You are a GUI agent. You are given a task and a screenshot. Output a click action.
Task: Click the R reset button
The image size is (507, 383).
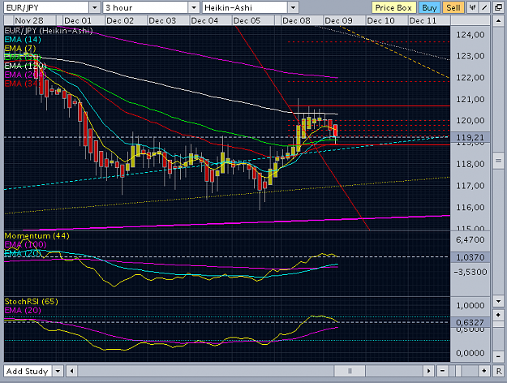tap(498, 371)
